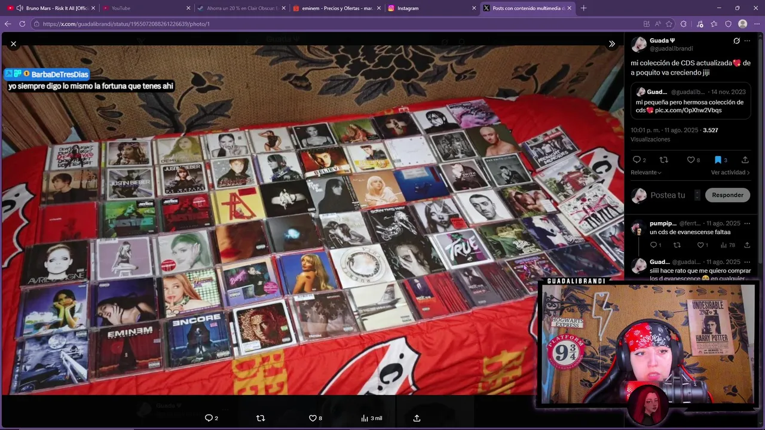Switch to the eminem - Precios y Ofertas tab
Image resolution: width=765 pixels, height=430 pixels.
[337, 8]
